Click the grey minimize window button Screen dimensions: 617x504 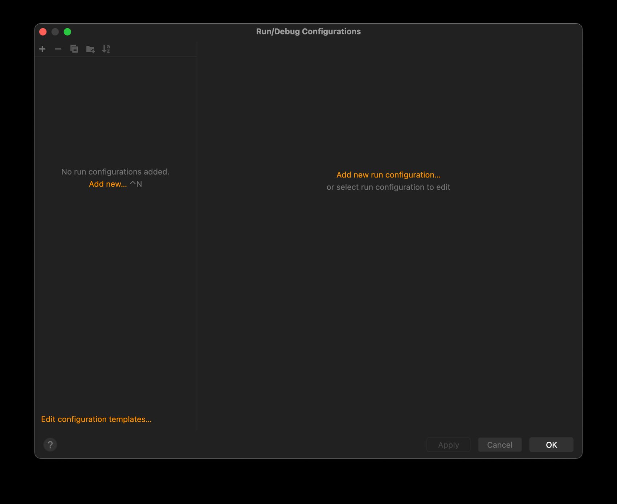pos(55,32)
